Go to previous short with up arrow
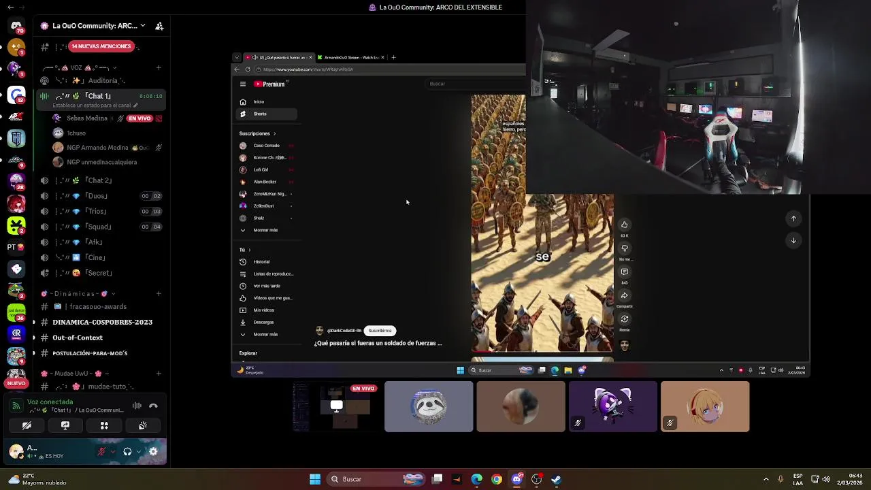Screen dimensions: 871x490 [793, 218]
